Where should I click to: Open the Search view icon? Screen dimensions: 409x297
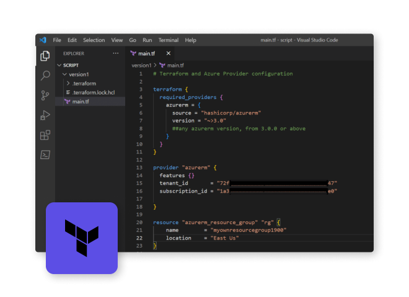point(45,75)
